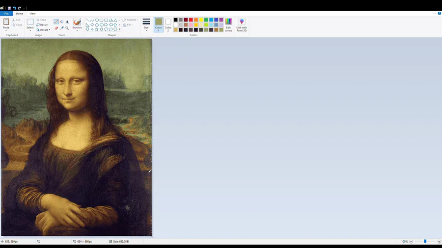The image size is (442, 248).
Task: Choose the Rounded rectangle shape
Action: coord(106,20)
